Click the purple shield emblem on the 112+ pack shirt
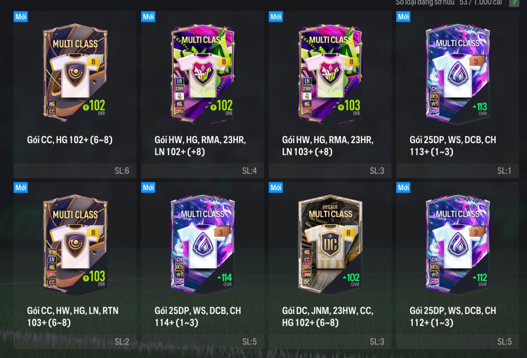The width and height of the screenshot is (527, 358). (457, 242)
